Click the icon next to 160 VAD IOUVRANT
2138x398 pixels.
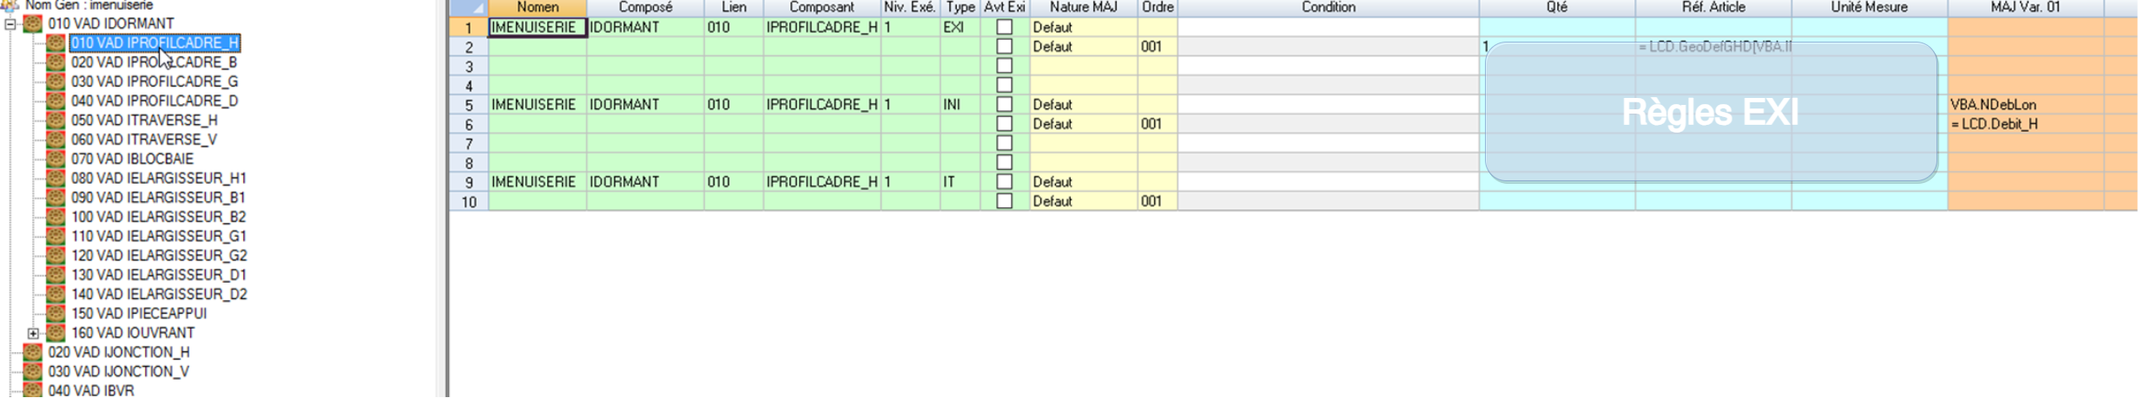(x=56, y=333)
